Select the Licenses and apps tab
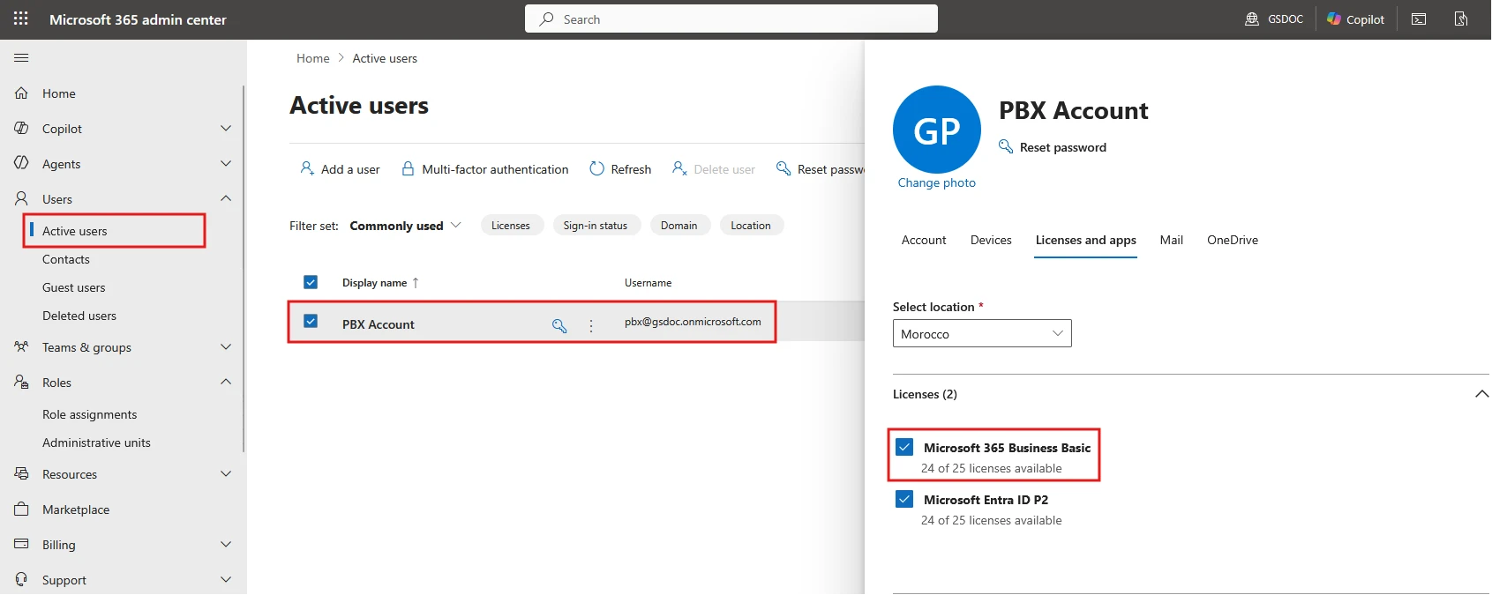Viewport: 1492px width, 595px height. (1086, 240)
